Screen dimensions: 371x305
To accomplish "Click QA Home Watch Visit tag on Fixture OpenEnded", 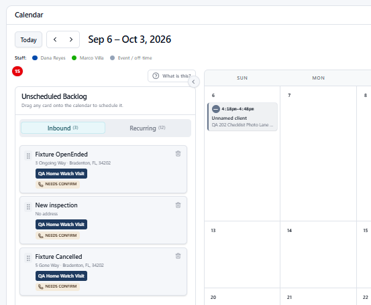I will [61, 174].
